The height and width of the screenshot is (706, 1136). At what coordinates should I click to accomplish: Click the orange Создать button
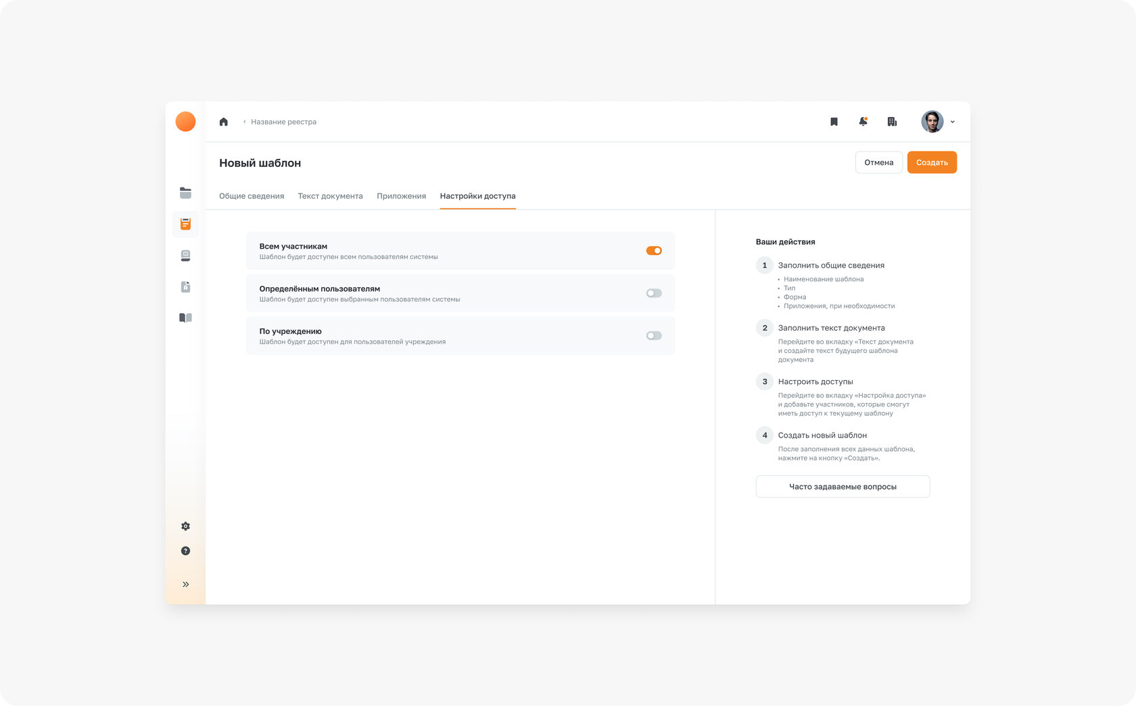(932, 162)
